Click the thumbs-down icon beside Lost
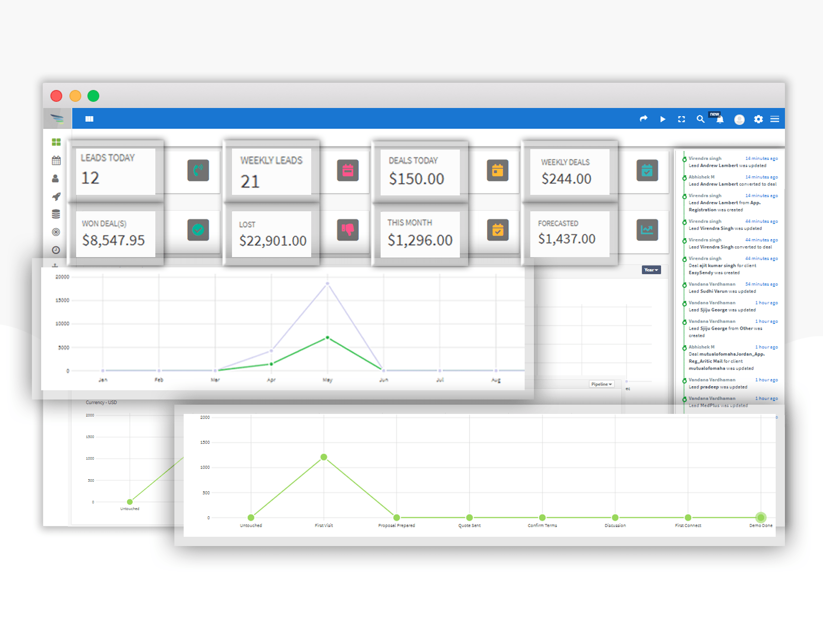This screenshot has width=823, height=617. tap(348, 230)
